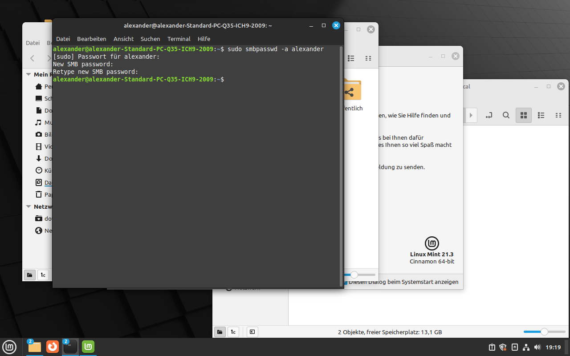Select the music note sidebar icon
570x356 pixels.
(39, 122)
